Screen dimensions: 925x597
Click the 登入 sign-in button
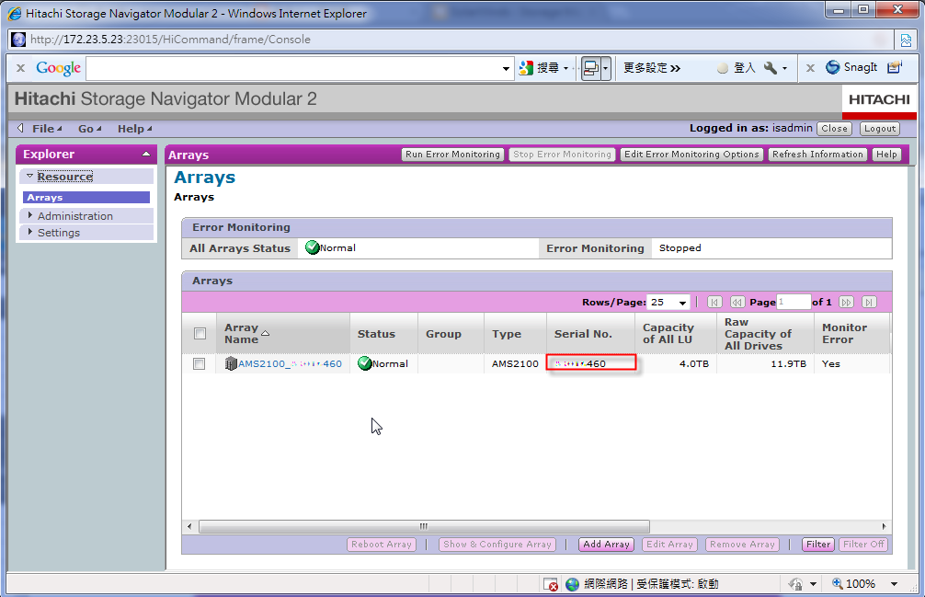(737, 68)
